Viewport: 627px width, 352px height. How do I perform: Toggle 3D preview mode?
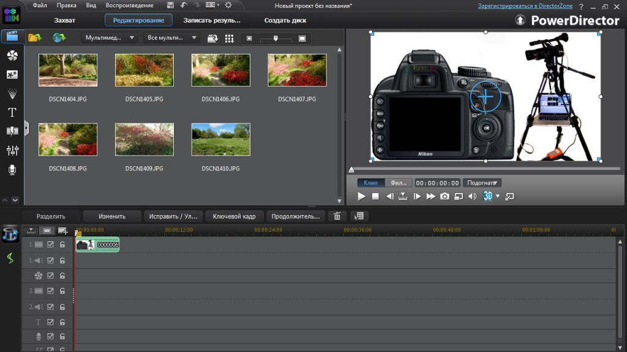487,196
